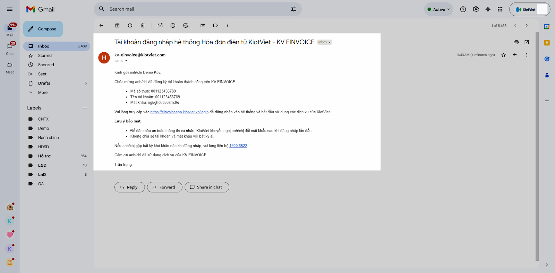This screenshot has width=555, height=273.
Task: Open Google Keep side panel
Action: pyautogui.click(x=547, y=43)
